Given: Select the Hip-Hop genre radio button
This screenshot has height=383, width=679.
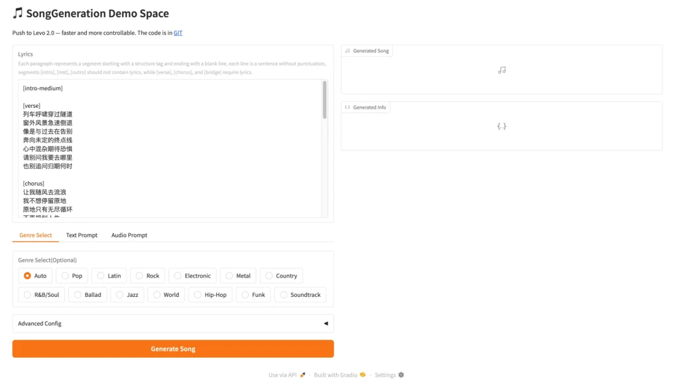Looking at the screenshot, I should [x=198, y=295].
